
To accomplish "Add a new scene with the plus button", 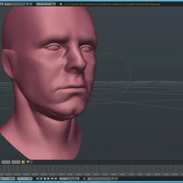I will pos(27,4).
